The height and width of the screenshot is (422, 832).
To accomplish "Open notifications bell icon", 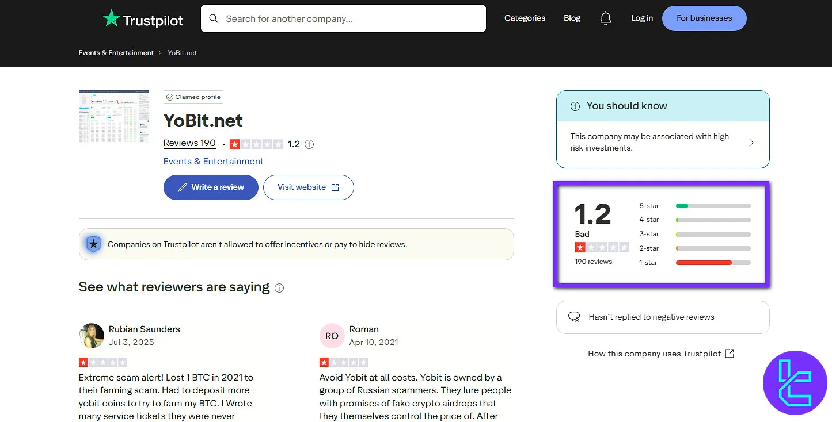I will [605, 18].
